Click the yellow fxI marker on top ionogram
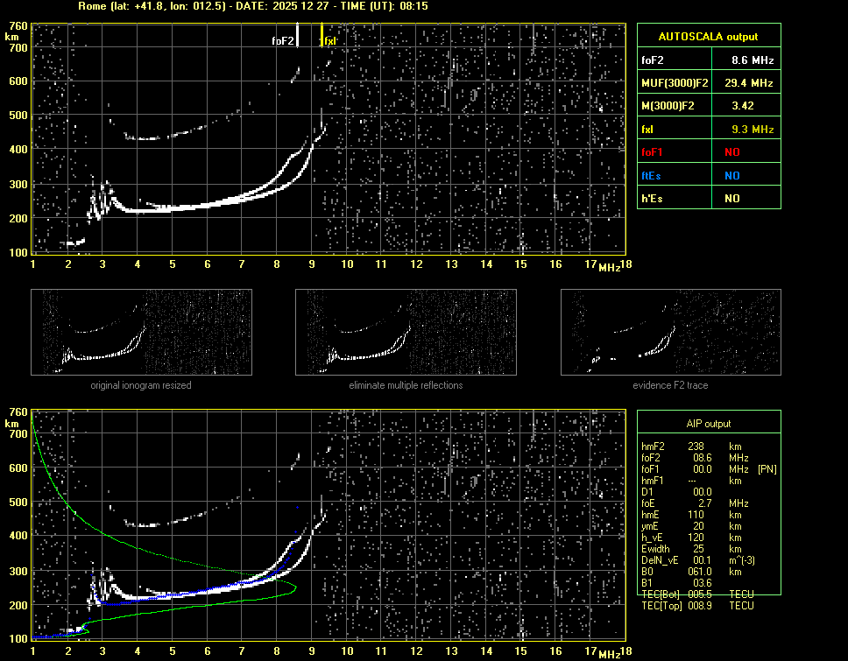 pyautogui.click(x=322, y=35)
